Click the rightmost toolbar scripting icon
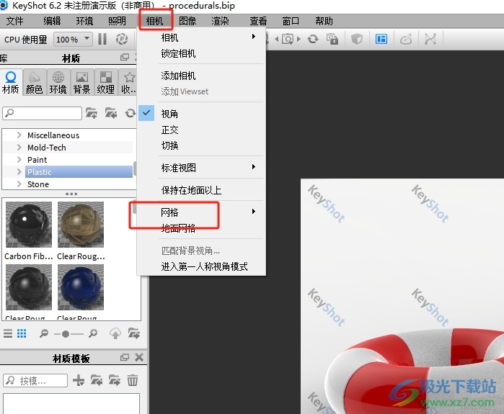The image size is (504, 414). click(x=430, y=39)
